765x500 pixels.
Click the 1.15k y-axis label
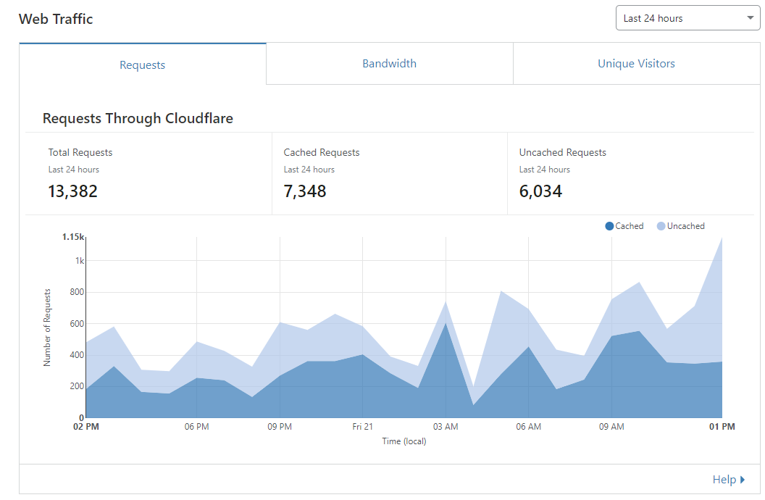[72, 237]
